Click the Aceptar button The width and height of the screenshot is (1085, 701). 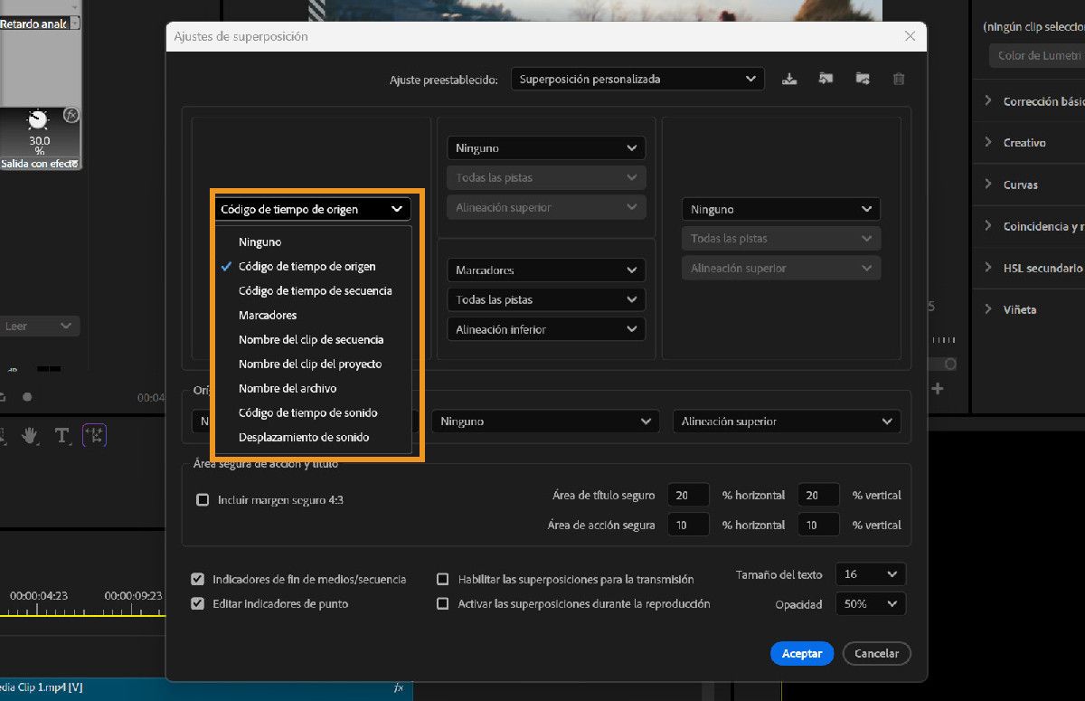point(802,653)
